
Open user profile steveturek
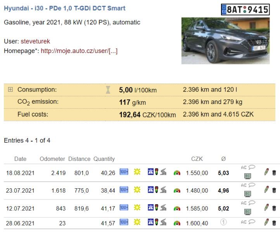click(35, 41)
